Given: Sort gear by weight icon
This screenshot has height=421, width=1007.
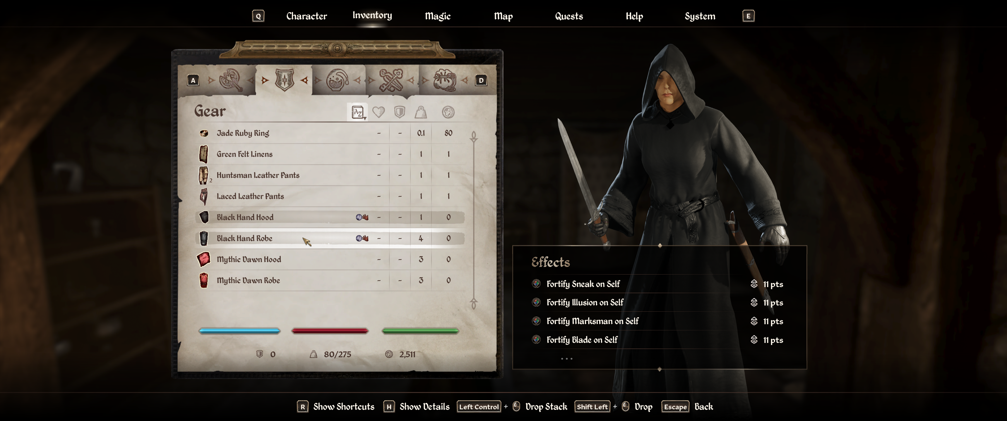Looking at the screenshot, I should [421, 113].
